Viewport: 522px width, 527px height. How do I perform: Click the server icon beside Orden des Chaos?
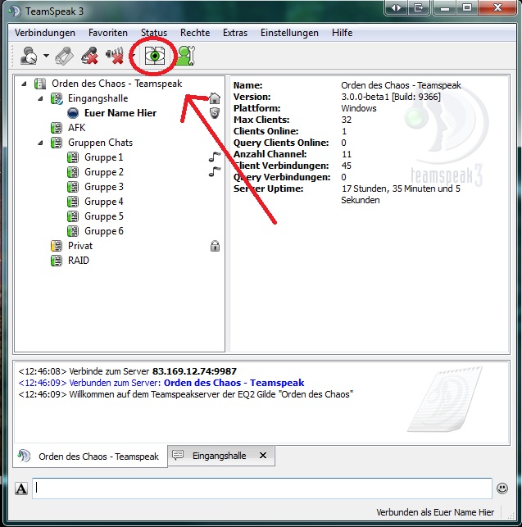click(40, 84)
